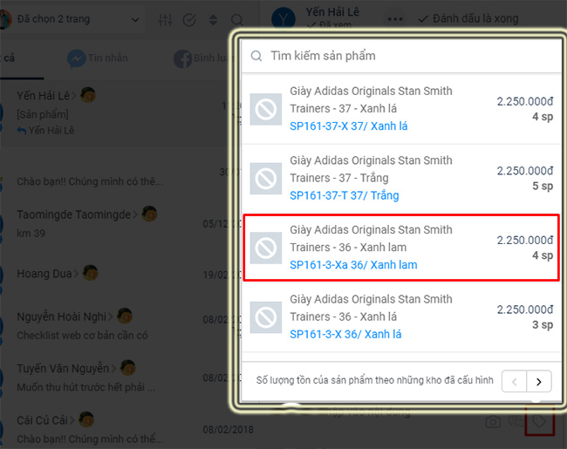Focus the 'Tìm kiếm sản phẩm' search field
This screenshot has width=567, height=449.
coord(401,56)
